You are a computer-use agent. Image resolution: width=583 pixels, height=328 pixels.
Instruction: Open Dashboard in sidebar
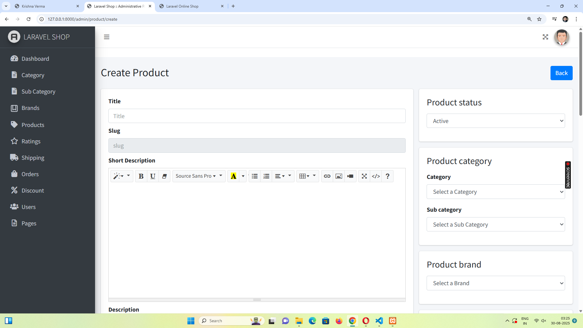(47, 59)
